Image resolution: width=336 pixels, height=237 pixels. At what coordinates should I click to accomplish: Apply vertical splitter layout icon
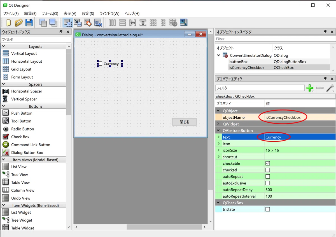point(143,23)
